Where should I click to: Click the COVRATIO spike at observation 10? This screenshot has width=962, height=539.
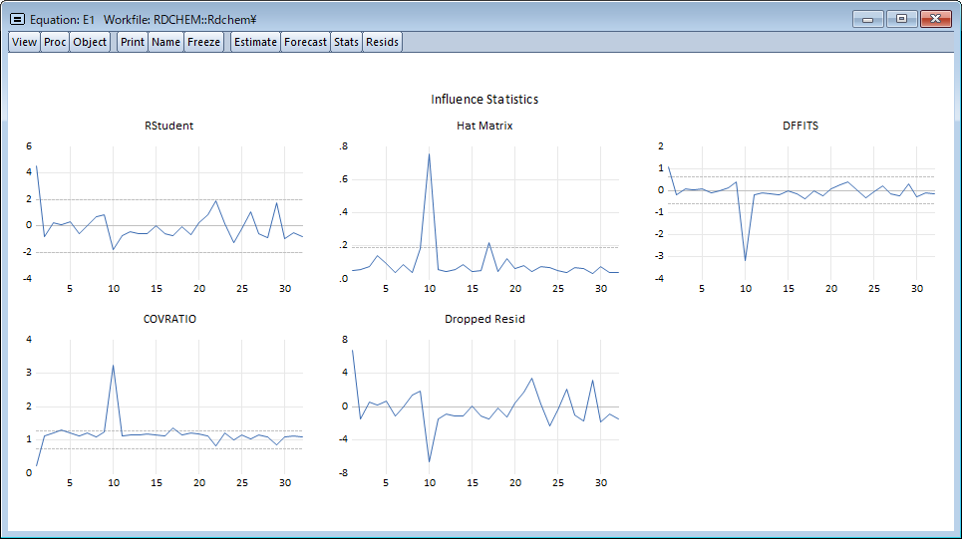tap(113, 366)
